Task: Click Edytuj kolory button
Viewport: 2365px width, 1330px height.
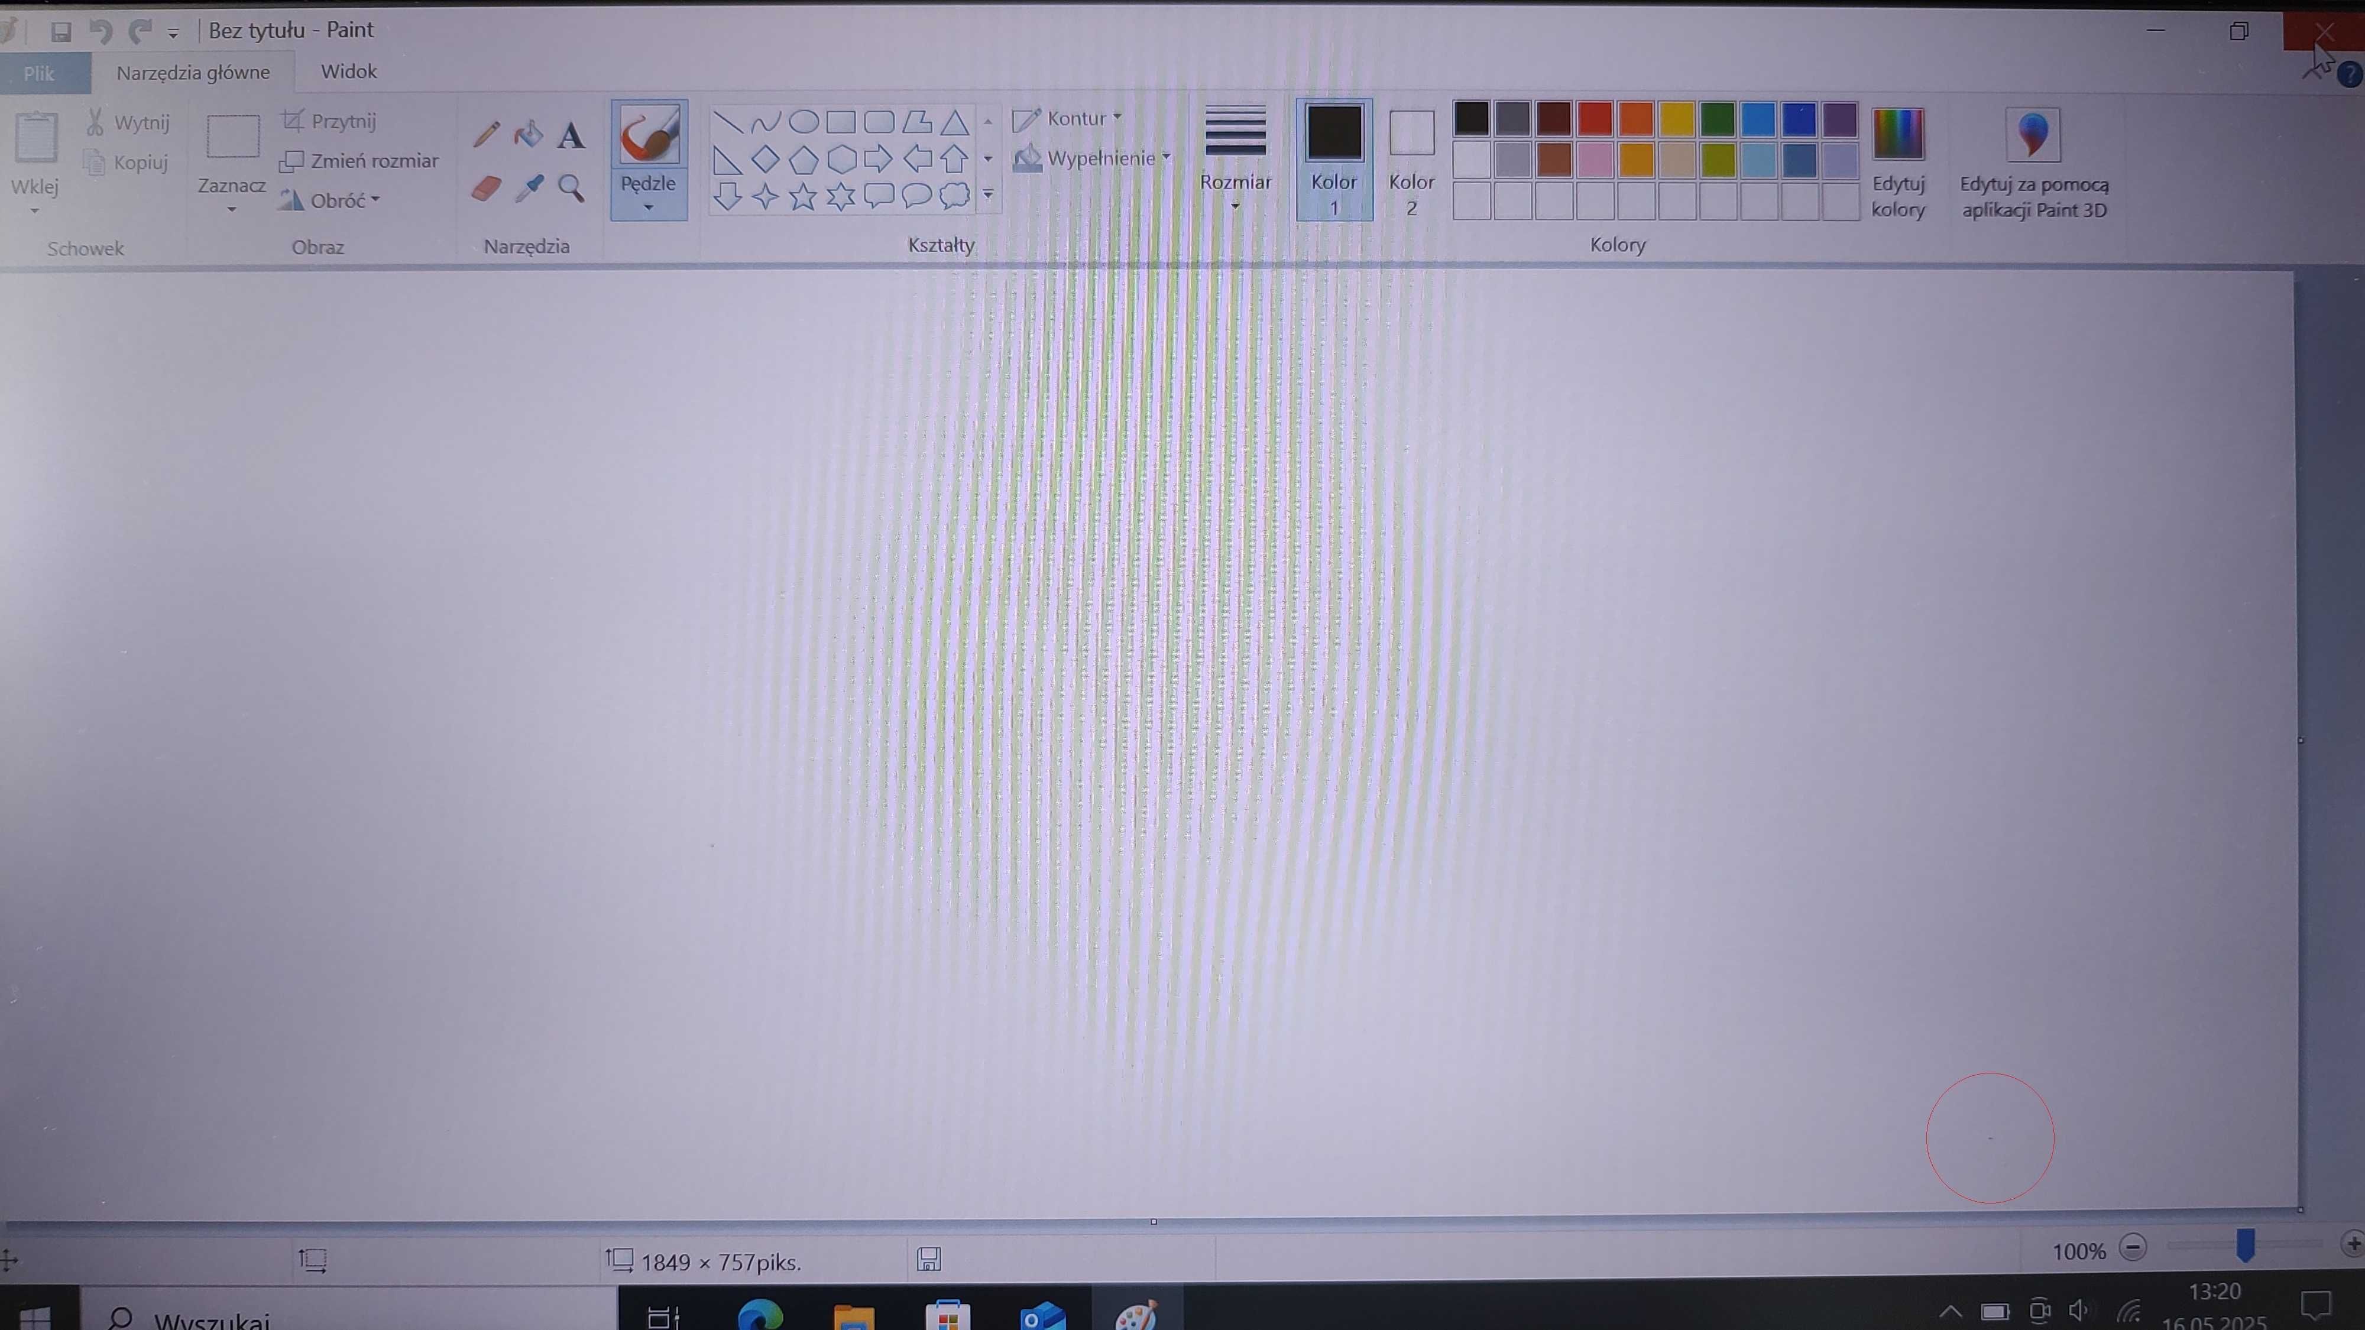Action: (x=1898, y=163)
